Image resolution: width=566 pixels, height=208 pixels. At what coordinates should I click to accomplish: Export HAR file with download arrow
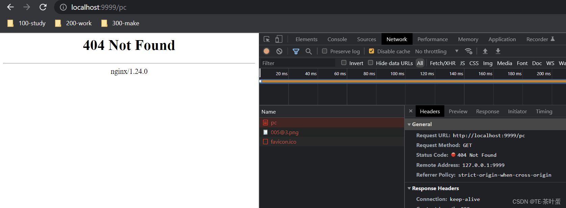point(498,51)
